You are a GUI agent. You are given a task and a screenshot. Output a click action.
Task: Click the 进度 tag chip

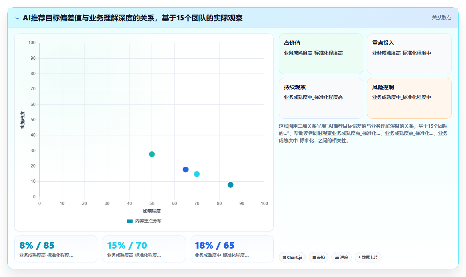click(x=341, y=257)
